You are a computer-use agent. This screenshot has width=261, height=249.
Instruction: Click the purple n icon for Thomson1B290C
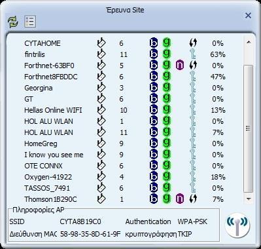click(x=180, y=199)
